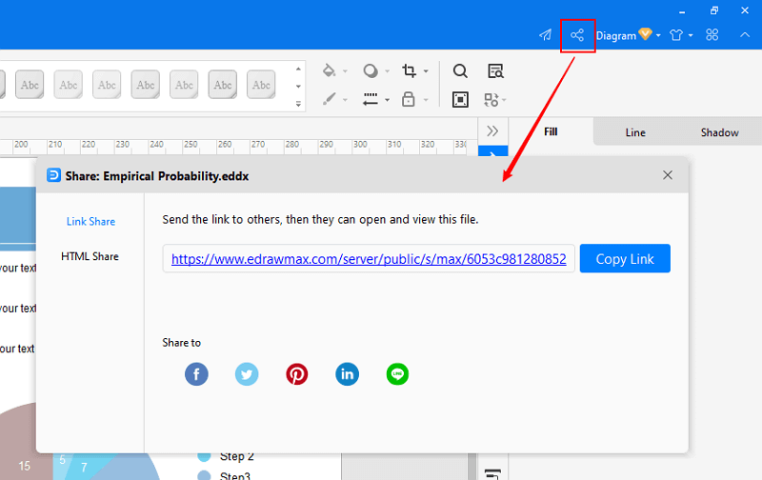762x480 pixels.
Task: Share to Pinterest
Action: pyautogui.click(x=297, y=374)
